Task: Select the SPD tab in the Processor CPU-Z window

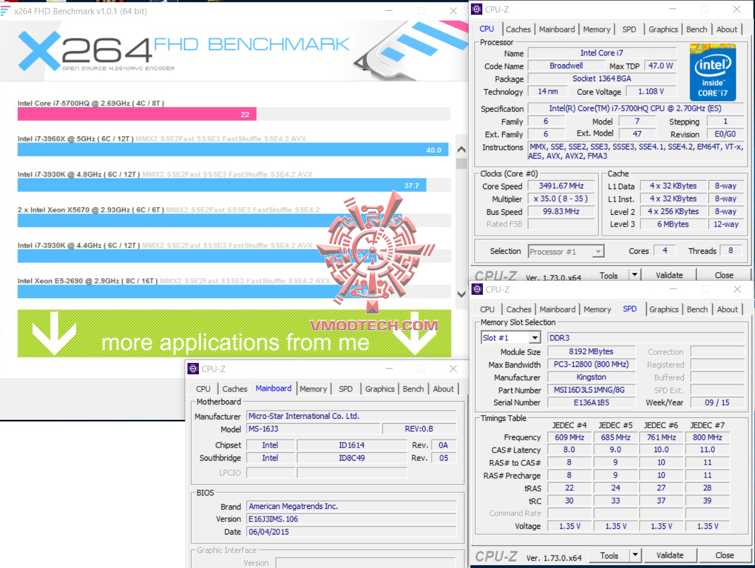Action: click(629, 29)
